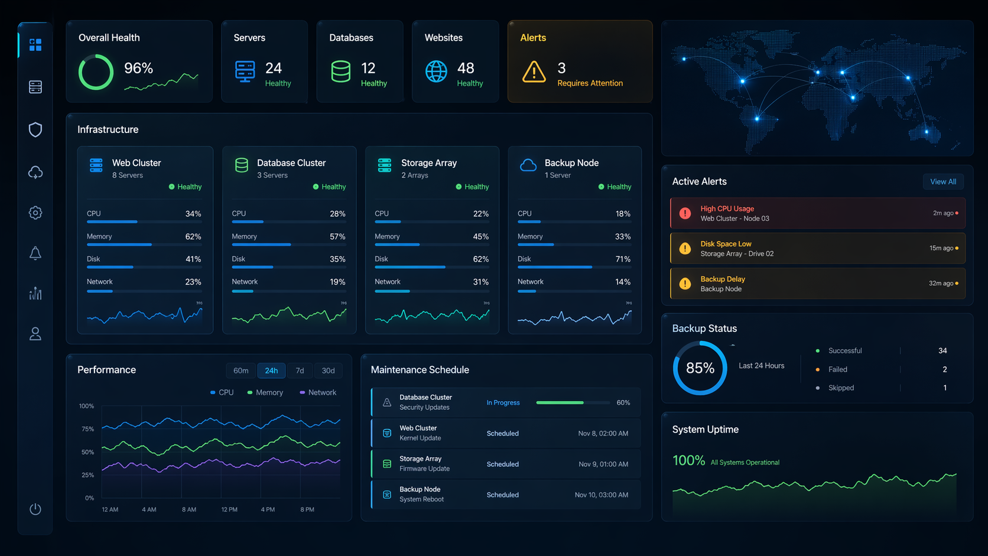
Task: Click the Storage Array Healthy status
Action: [473, 187]
